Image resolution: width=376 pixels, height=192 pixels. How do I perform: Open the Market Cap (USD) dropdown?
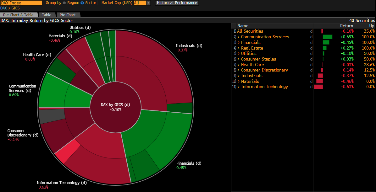click(x=148, y=3)
